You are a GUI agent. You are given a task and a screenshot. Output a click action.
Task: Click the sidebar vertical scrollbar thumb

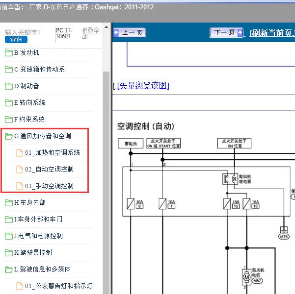[x=107, y=183]
